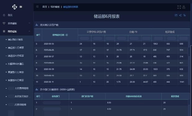This screenshot has height=116, width=192.
Task: Open the 我的看板 sidebar menu
Action: point(12,32)
